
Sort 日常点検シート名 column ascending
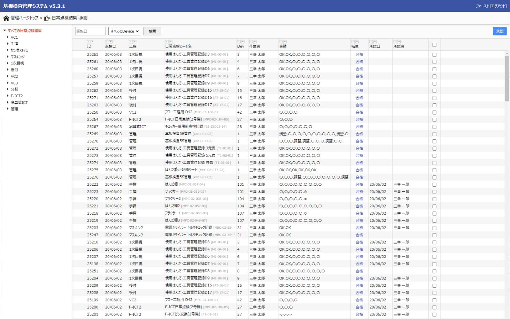[167, 42]
